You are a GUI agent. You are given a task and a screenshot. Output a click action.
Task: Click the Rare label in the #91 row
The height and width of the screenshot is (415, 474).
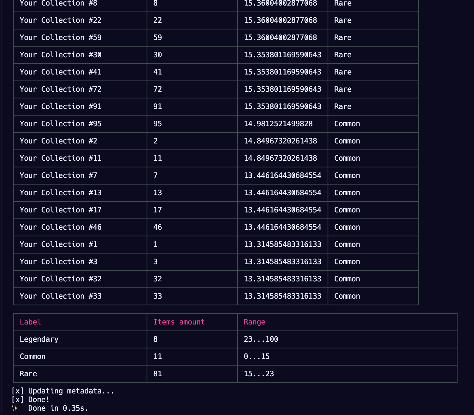pyautogui.click(x=343, y=107)
